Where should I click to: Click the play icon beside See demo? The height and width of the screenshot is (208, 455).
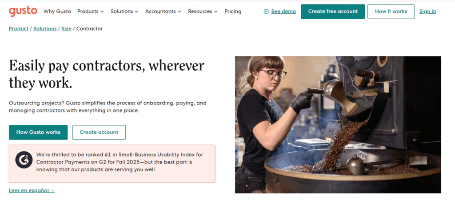coord(266,12)
